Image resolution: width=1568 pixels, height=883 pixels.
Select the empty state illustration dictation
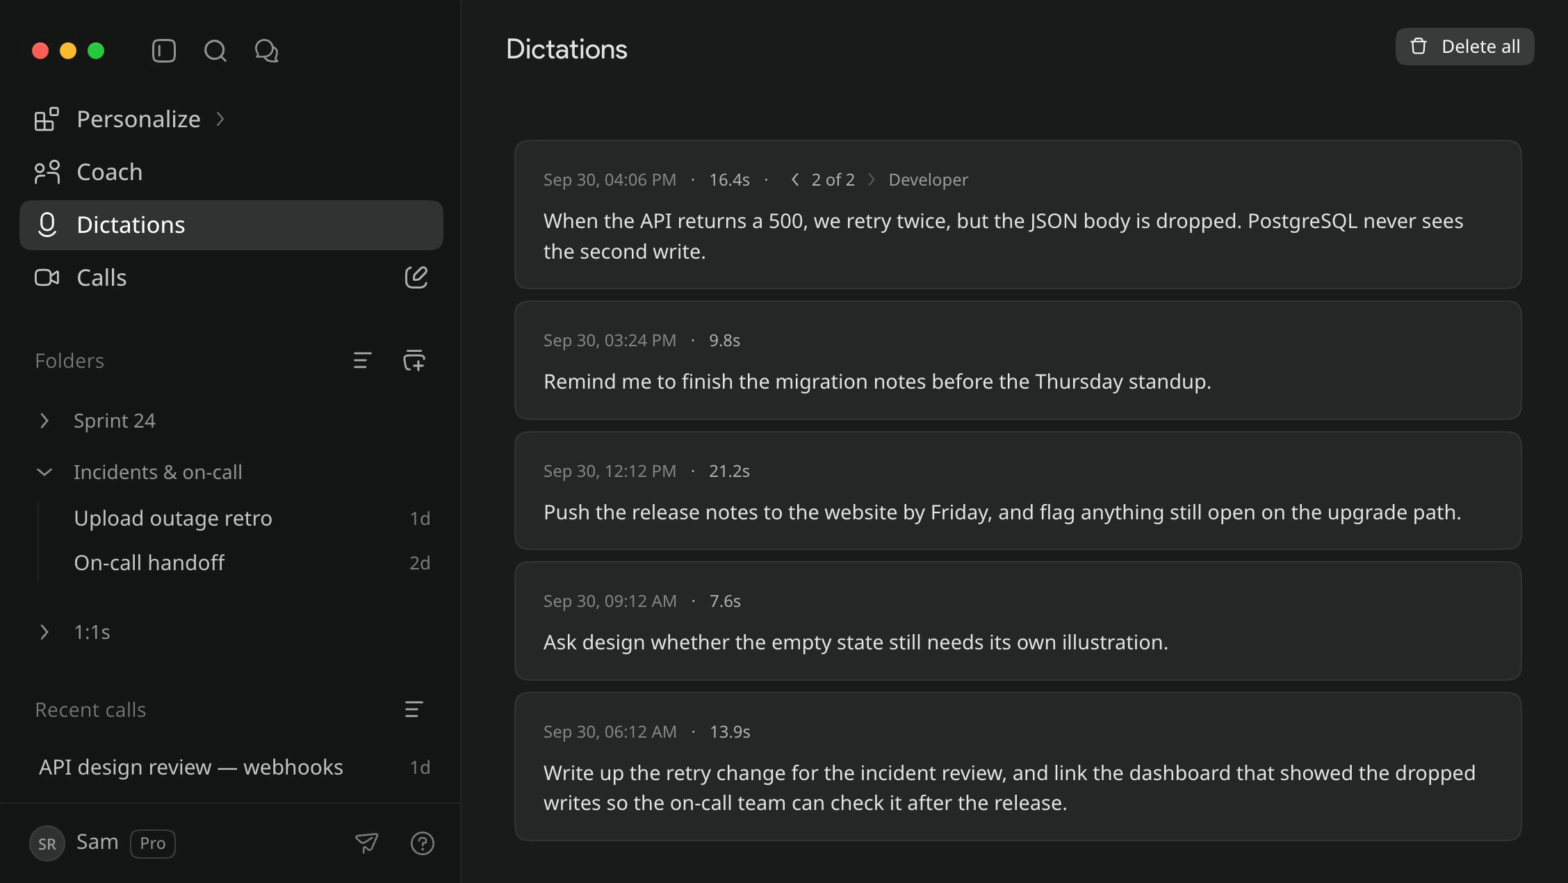(x=1018, y=621)
